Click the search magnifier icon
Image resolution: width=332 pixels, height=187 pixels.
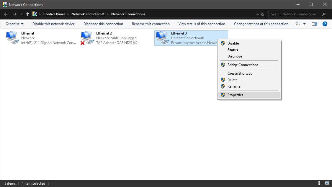[324, 14]
